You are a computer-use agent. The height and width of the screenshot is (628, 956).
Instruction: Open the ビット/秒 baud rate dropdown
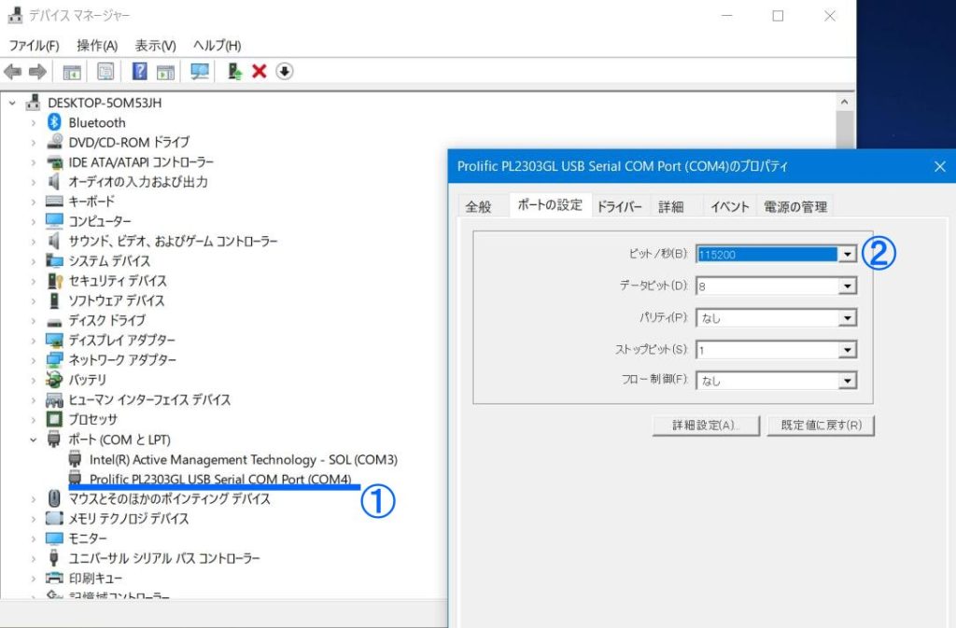(847, 254)
